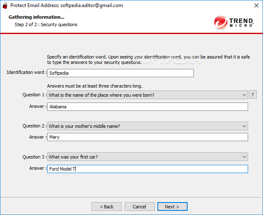Click the title text 'Protect Email Address: softpedia.editor@gmail.com'

[67, 5]
